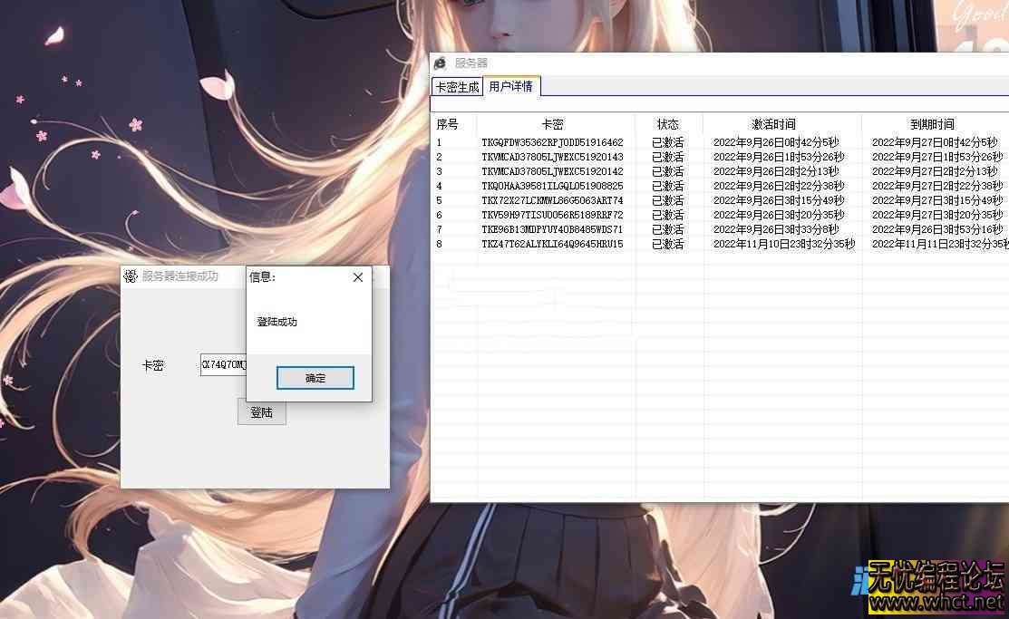Click the server window title bar icon
This screenshot has width=1009, height=619.
(441, 63)
